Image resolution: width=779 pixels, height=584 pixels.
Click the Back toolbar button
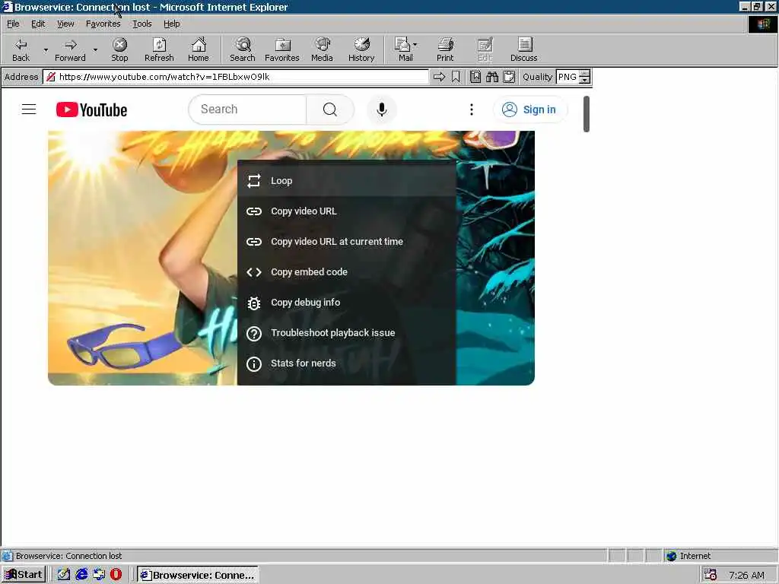(21, 49)
